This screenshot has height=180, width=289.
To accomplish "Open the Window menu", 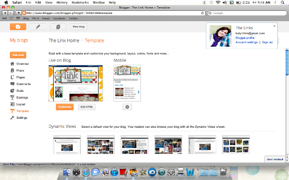I will tap(98, 3).
